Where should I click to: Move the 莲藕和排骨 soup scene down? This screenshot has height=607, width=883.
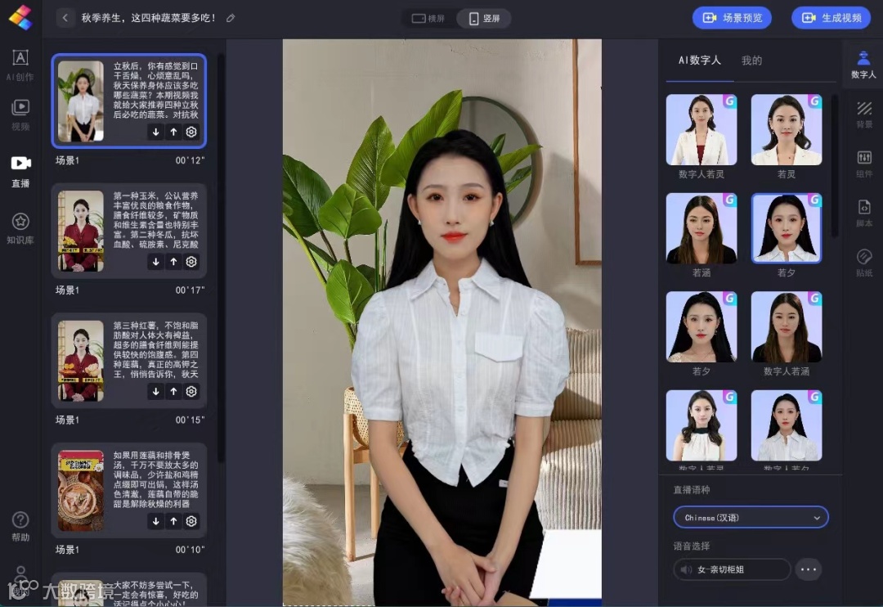(156, 521)
